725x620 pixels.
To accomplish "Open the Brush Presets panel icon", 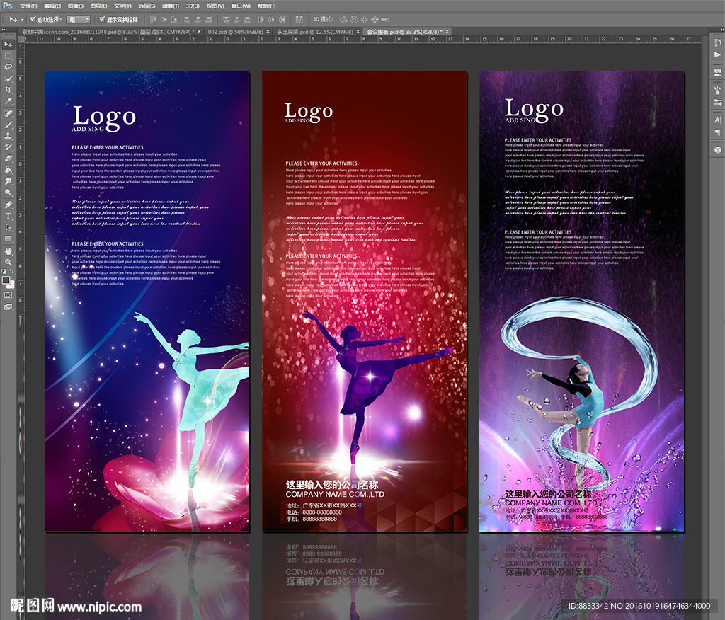I will click(718, 90).
